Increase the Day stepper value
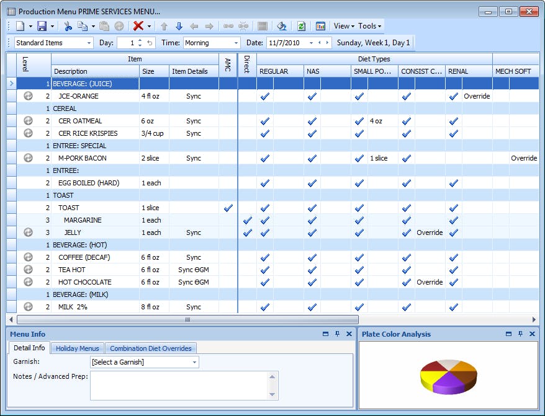This screenshot has width=545, height=416. coord(140,41)
